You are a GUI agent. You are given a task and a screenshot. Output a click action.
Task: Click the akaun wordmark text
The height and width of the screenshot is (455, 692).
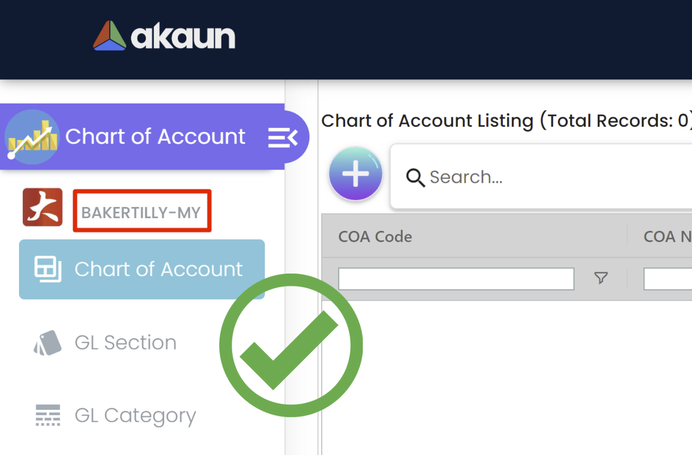(183, 37)
